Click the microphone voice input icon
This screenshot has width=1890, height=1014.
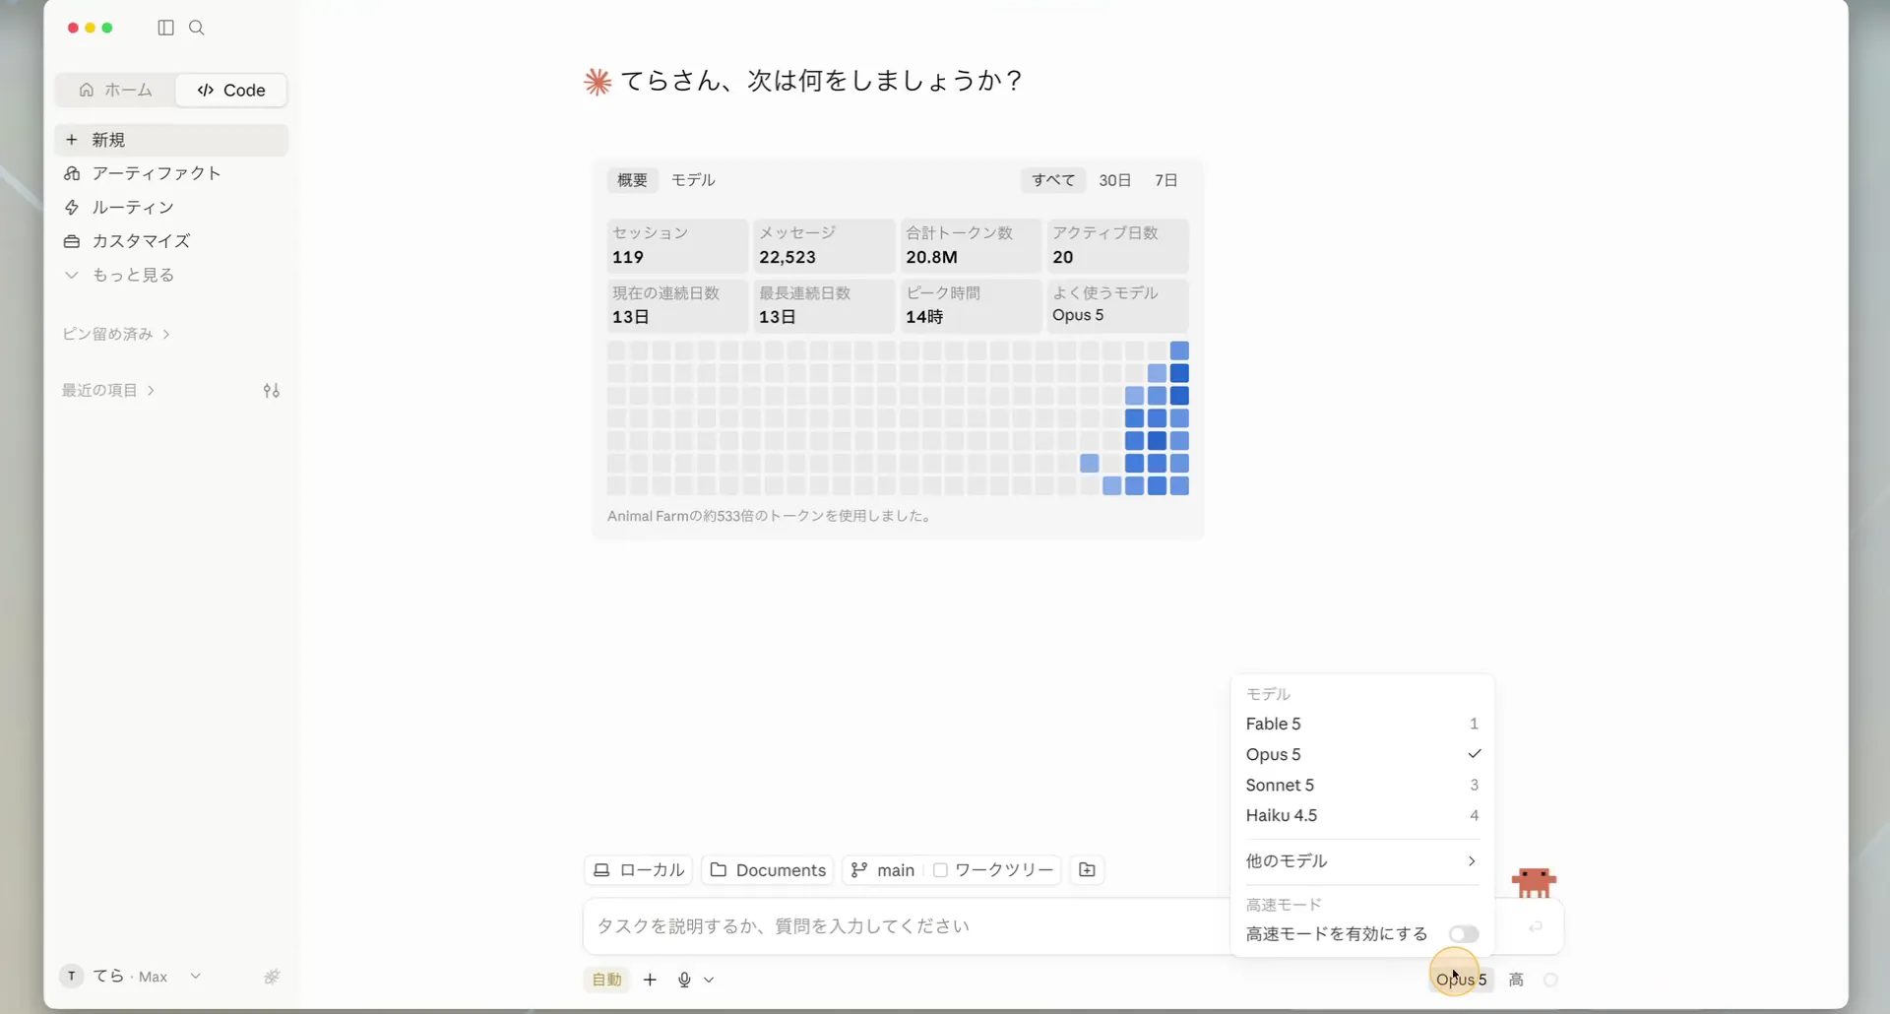click(684, 980)
